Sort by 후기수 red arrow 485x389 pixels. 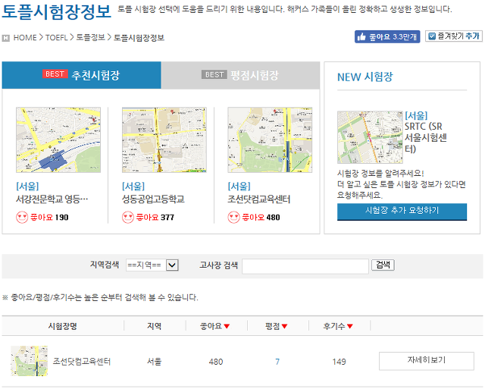tap(350, 326)
